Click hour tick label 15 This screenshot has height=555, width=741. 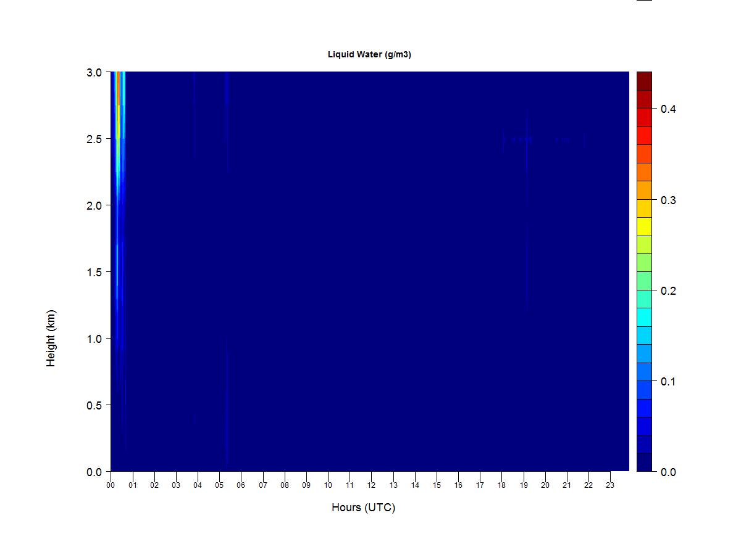(x=437, y=485)
